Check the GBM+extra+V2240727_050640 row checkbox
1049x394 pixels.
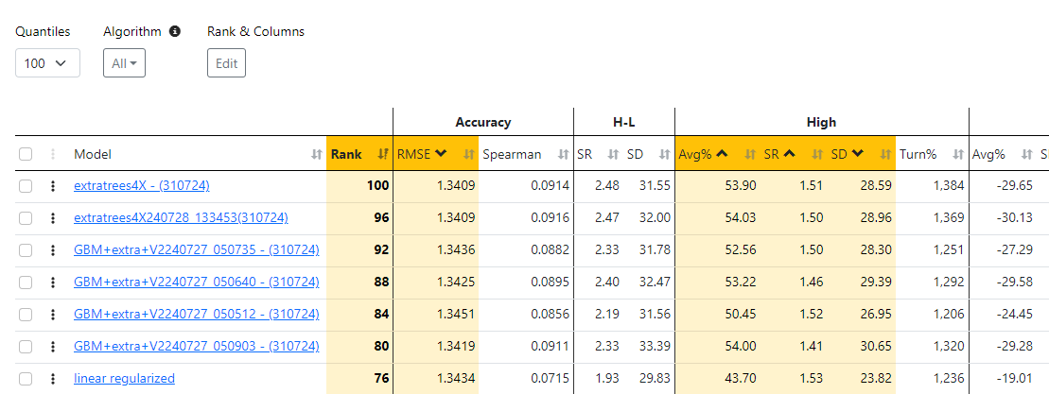(x=26, y=283)
